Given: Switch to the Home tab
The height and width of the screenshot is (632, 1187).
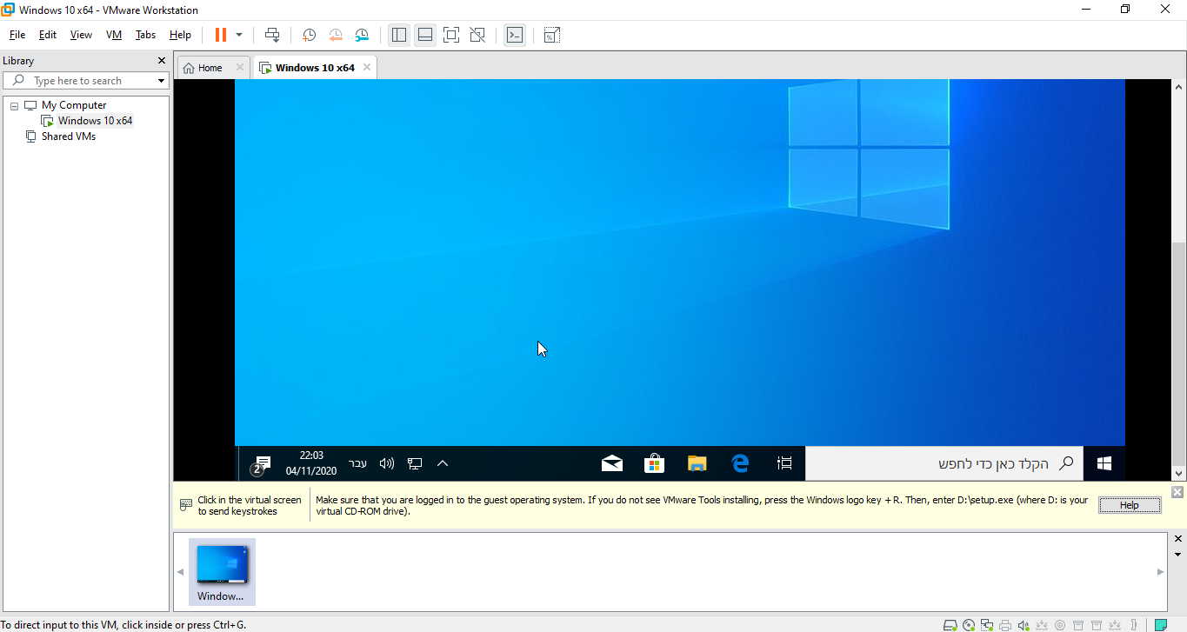Looking at the screenshot, I should pyautogui.click(x=210, y=68).
